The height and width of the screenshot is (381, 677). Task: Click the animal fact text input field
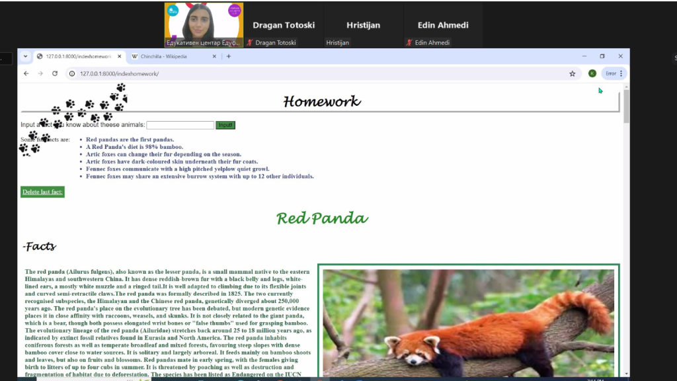(180, 125)
